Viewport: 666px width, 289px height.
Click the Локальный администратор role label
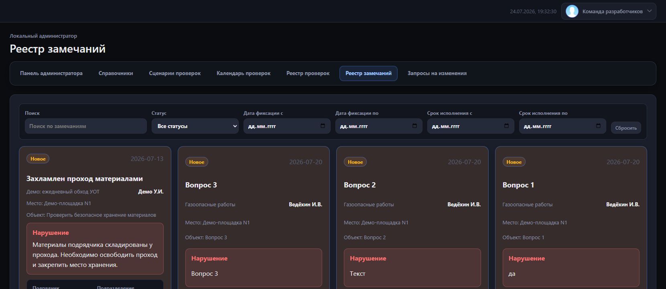pos(43,36)
